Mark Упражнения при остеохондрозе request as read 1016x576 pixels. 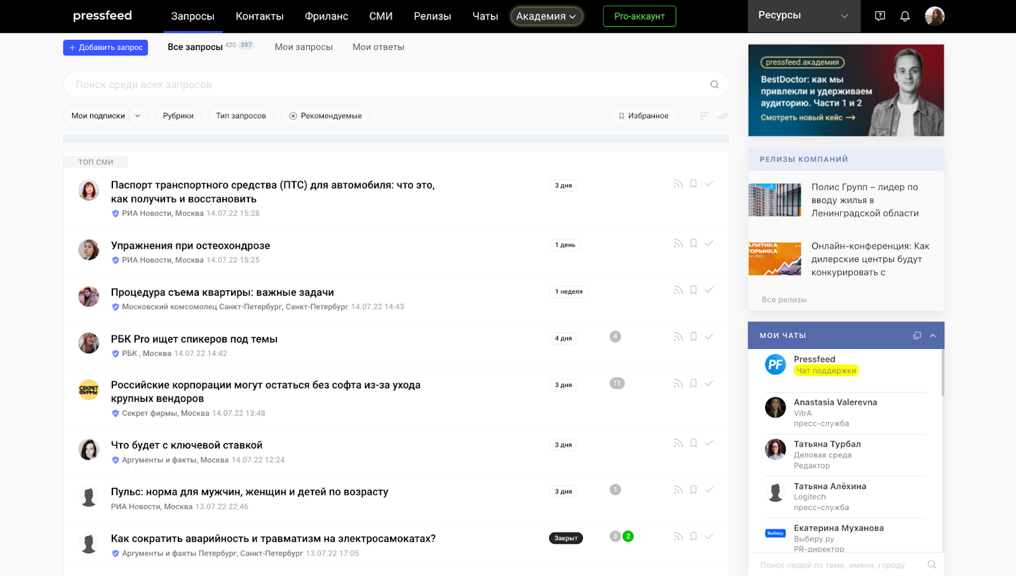pyautogui.click(x=709, y=244)
